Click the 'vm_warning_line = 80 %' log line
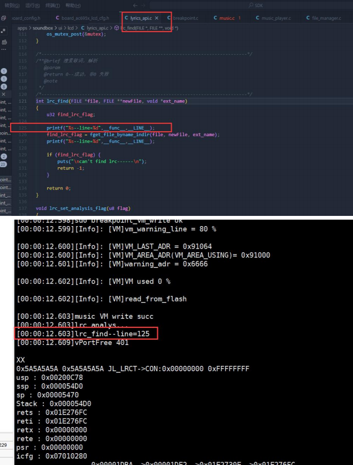This screenshot has width=353, height=465. [x=117, y=229]
